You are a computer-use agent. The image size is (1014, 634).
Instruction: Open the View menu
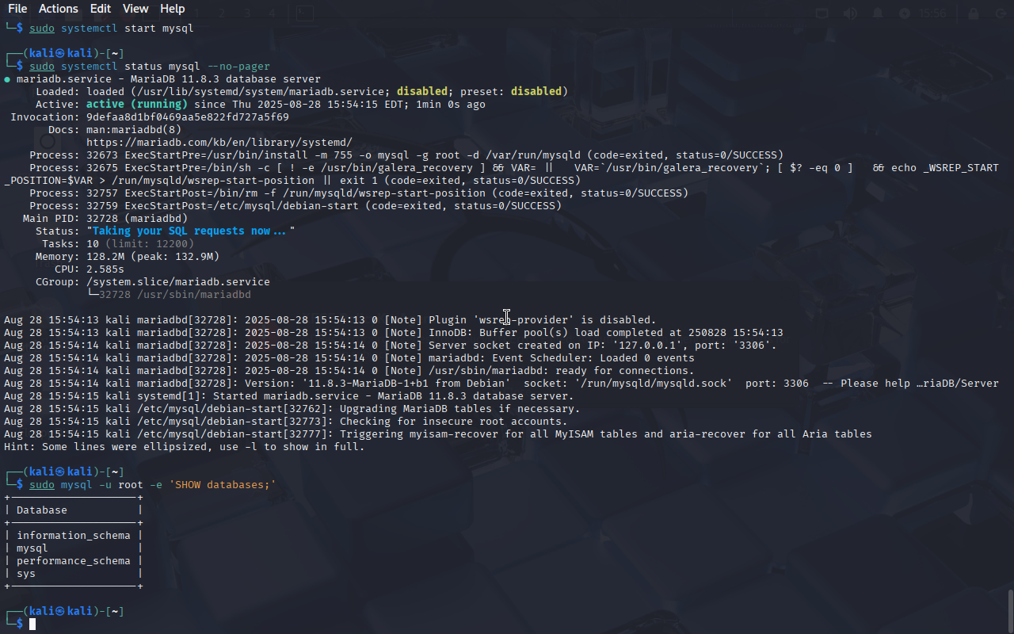[135, 9]
